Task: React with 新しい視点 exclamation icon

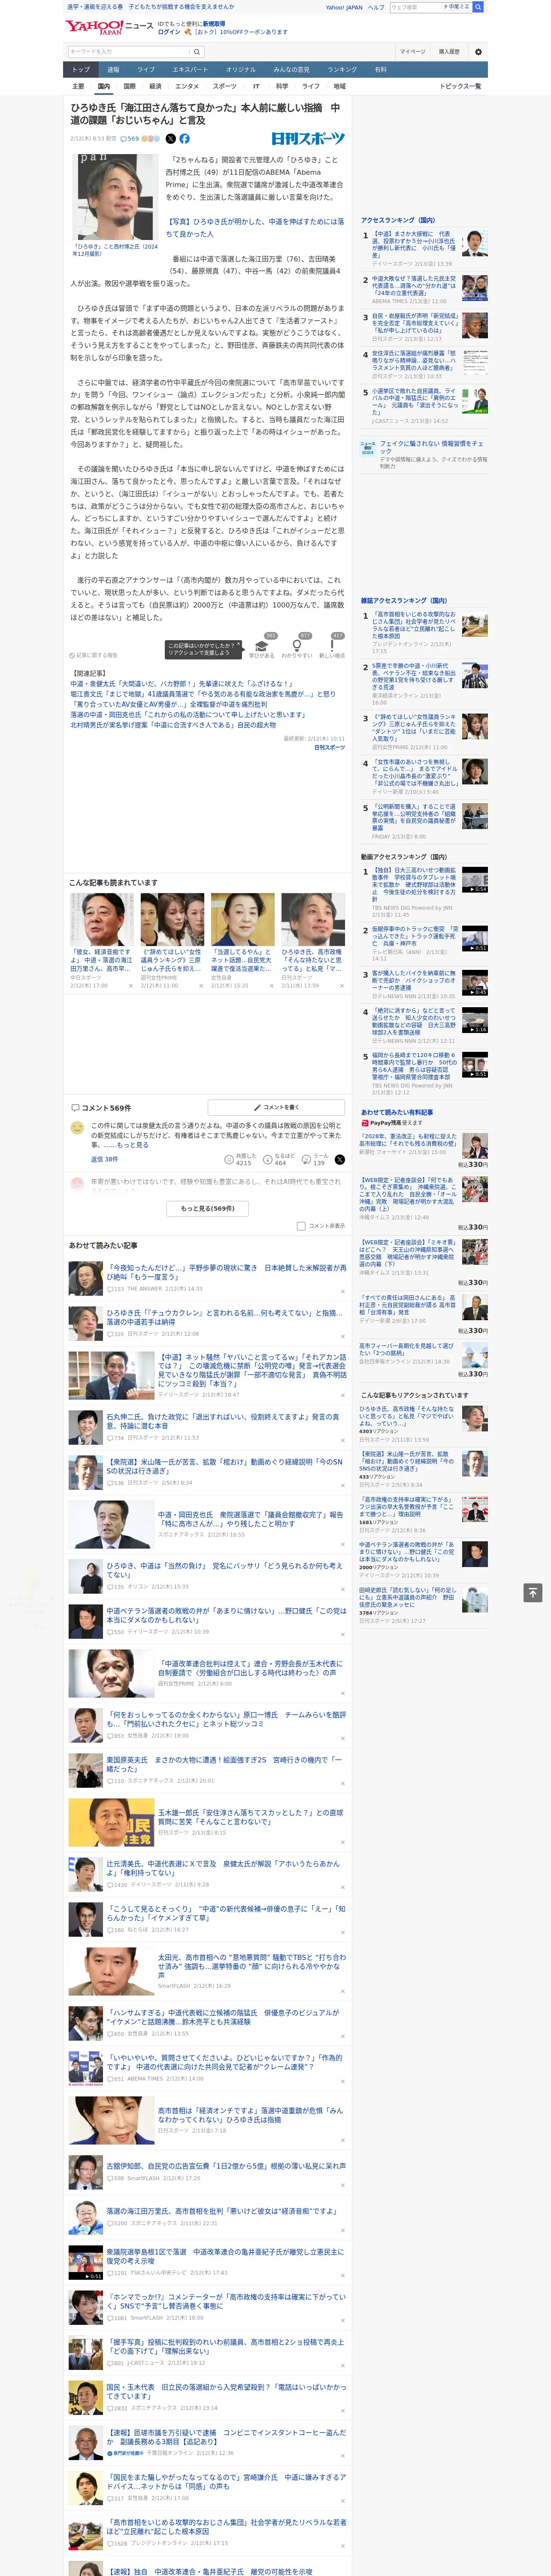Action: [332, 646]
